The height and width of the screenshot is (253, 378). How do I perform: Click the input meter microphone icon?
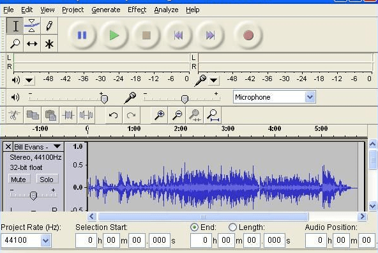coord(200,80)
